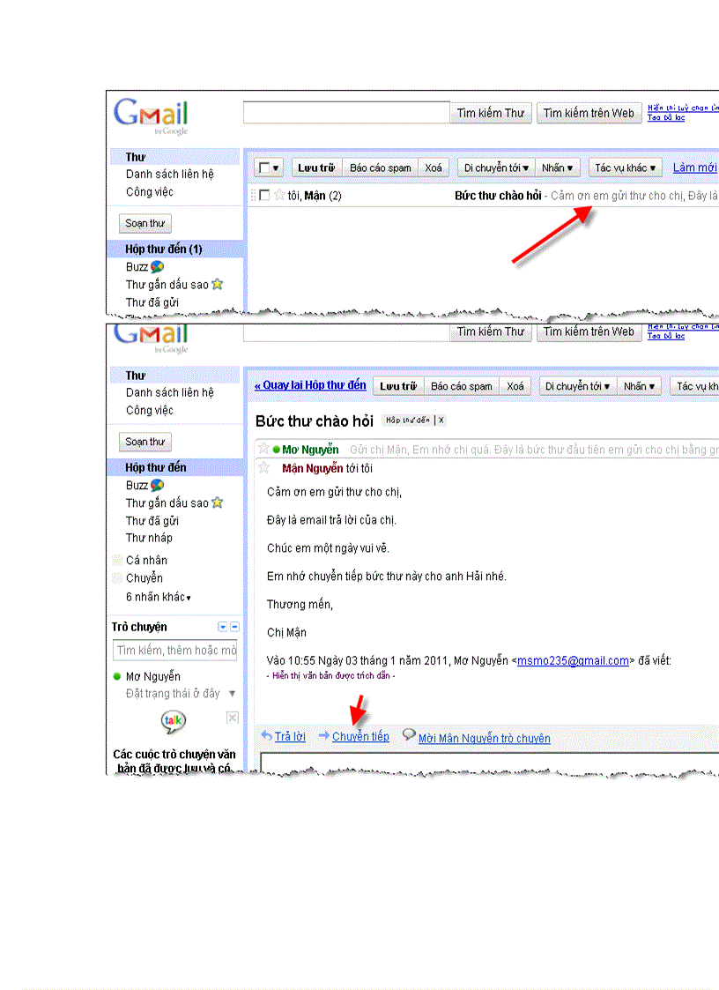Star the message from Mơ Nguyễn

tap(263, 448)
